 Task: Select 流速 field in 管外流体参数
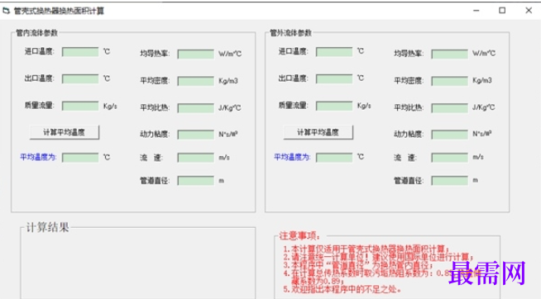[449, 158]
